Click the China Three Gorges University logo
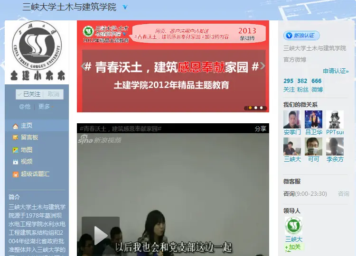 (37, 51)
